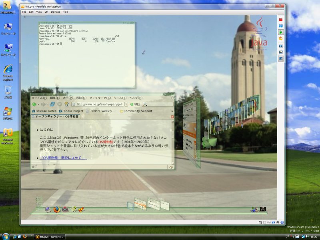Open the ブックマーク(B) menu in Firefox
This screenshot has width=320, height=240.
[x=100, y=98]
